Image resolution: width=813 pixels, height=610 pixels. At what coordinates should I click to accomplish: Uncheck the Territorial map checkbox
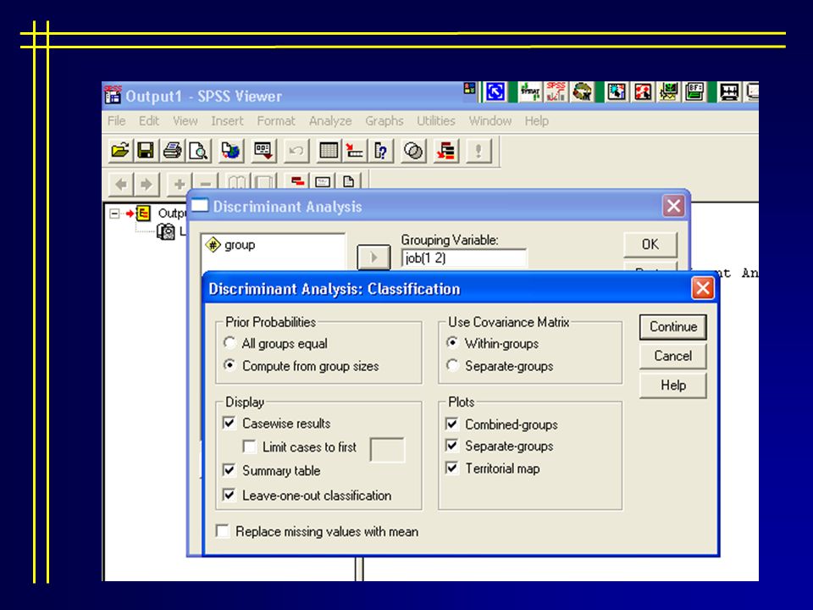point(452,468)
